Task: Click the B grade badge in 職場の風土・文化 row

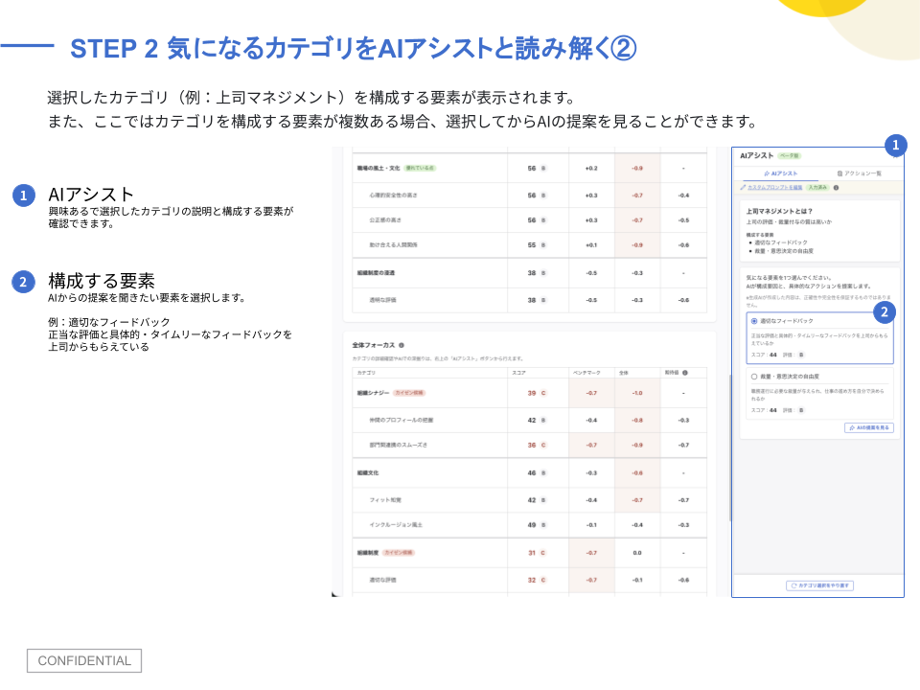Action: (543, 169)
